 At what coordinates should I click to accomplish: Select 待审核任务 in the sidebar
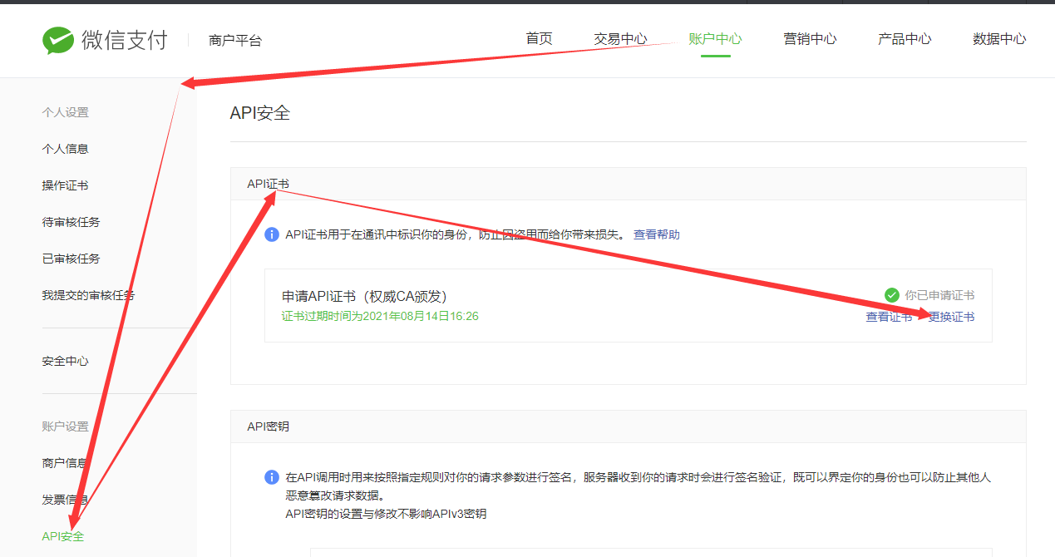tap(71, 222)
